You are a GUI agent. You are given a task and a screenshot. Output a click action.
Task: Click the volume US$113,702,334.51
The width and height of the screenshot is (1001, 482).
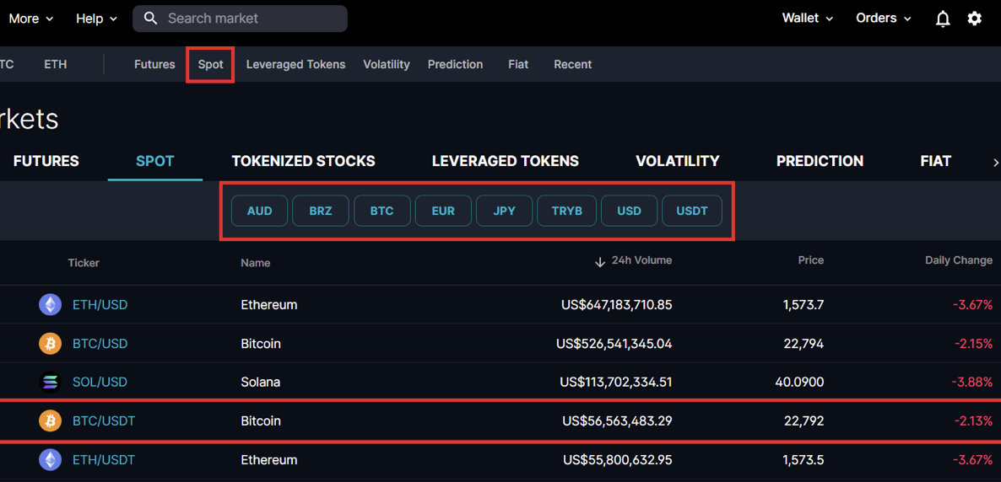[616, 383]
